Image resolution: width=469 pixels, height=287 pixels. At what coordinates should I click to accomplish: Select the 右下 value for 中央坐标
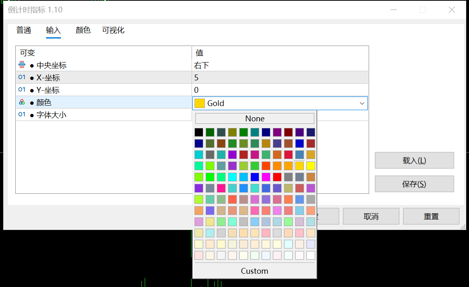[x=202, y=65]
